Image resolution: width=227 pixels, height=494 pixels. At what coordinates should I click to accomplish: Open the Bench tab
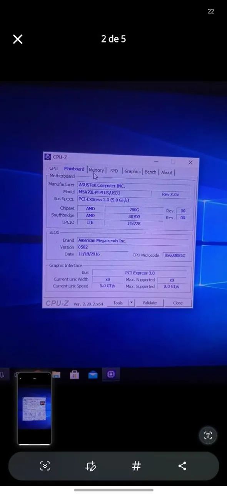[x=150, y=172]
